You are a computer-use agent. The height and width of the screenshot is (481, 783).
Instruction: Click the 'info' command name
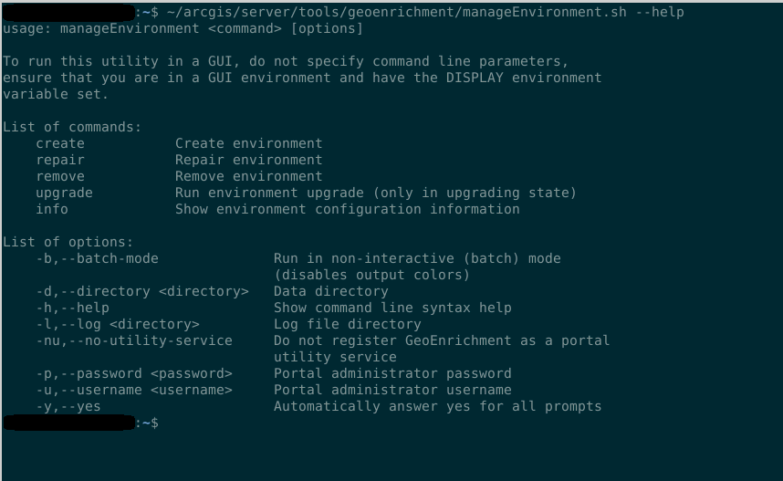[52, 209]
